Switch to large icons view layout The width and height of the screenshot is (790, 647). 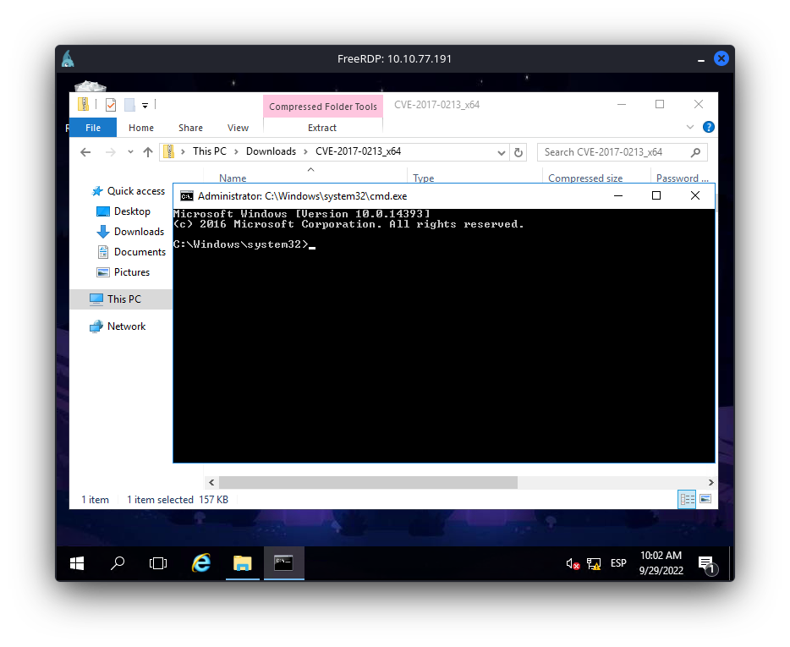(x=705, y=499)
